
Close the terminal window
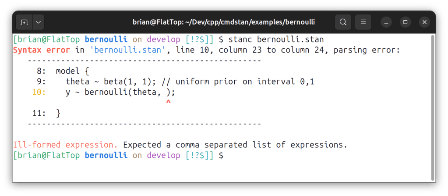pos(424,22)
